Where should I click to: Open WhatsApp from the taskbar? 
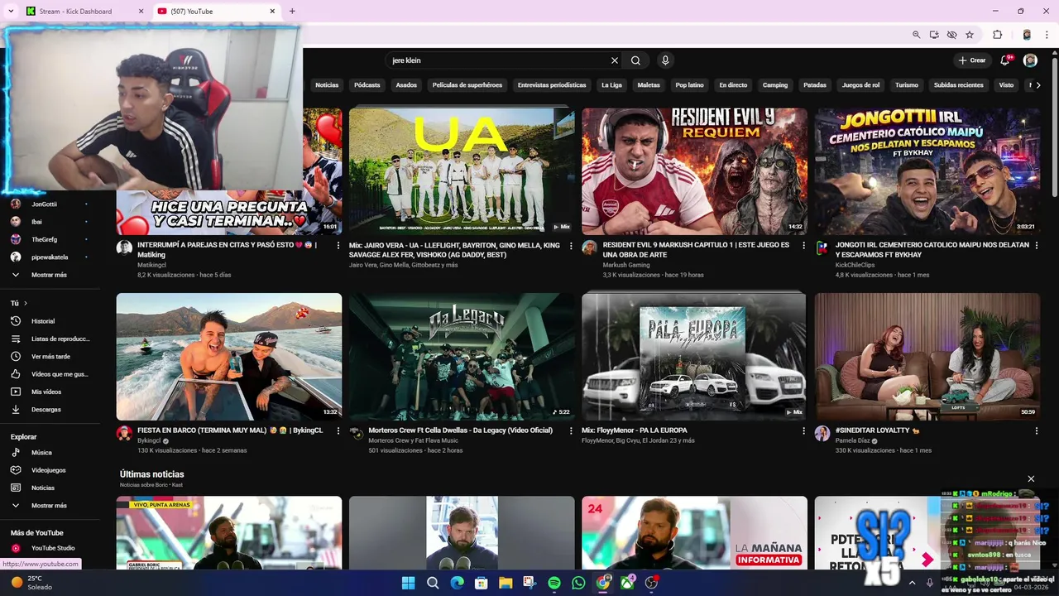[x=578, y=583]
